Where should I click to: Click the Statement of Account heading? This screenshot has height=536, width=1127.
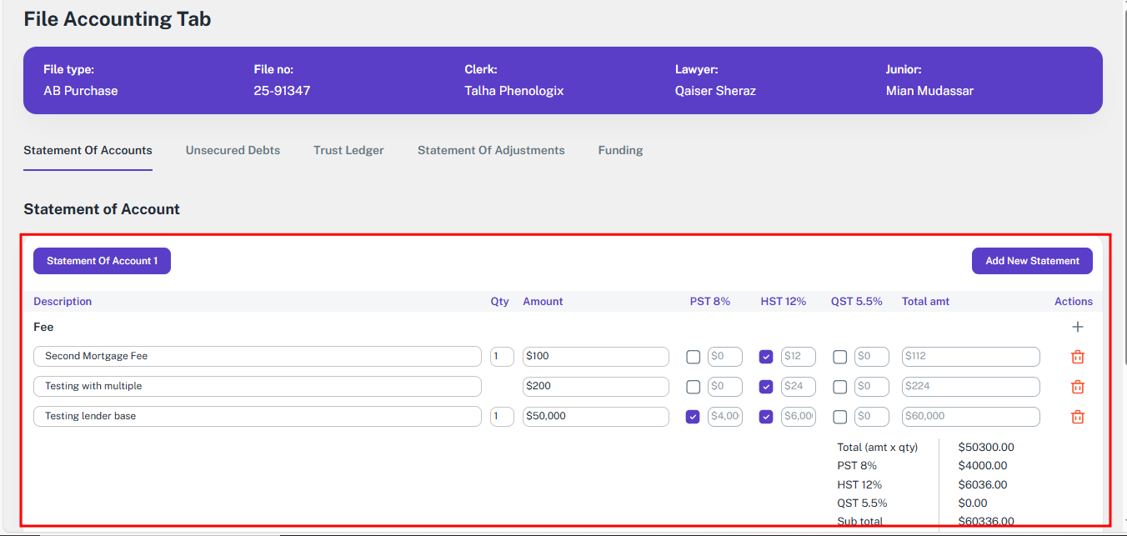(102, 209)
